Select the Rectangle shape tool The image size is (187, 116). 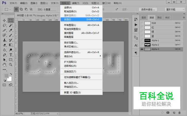(x=11, y=60)
